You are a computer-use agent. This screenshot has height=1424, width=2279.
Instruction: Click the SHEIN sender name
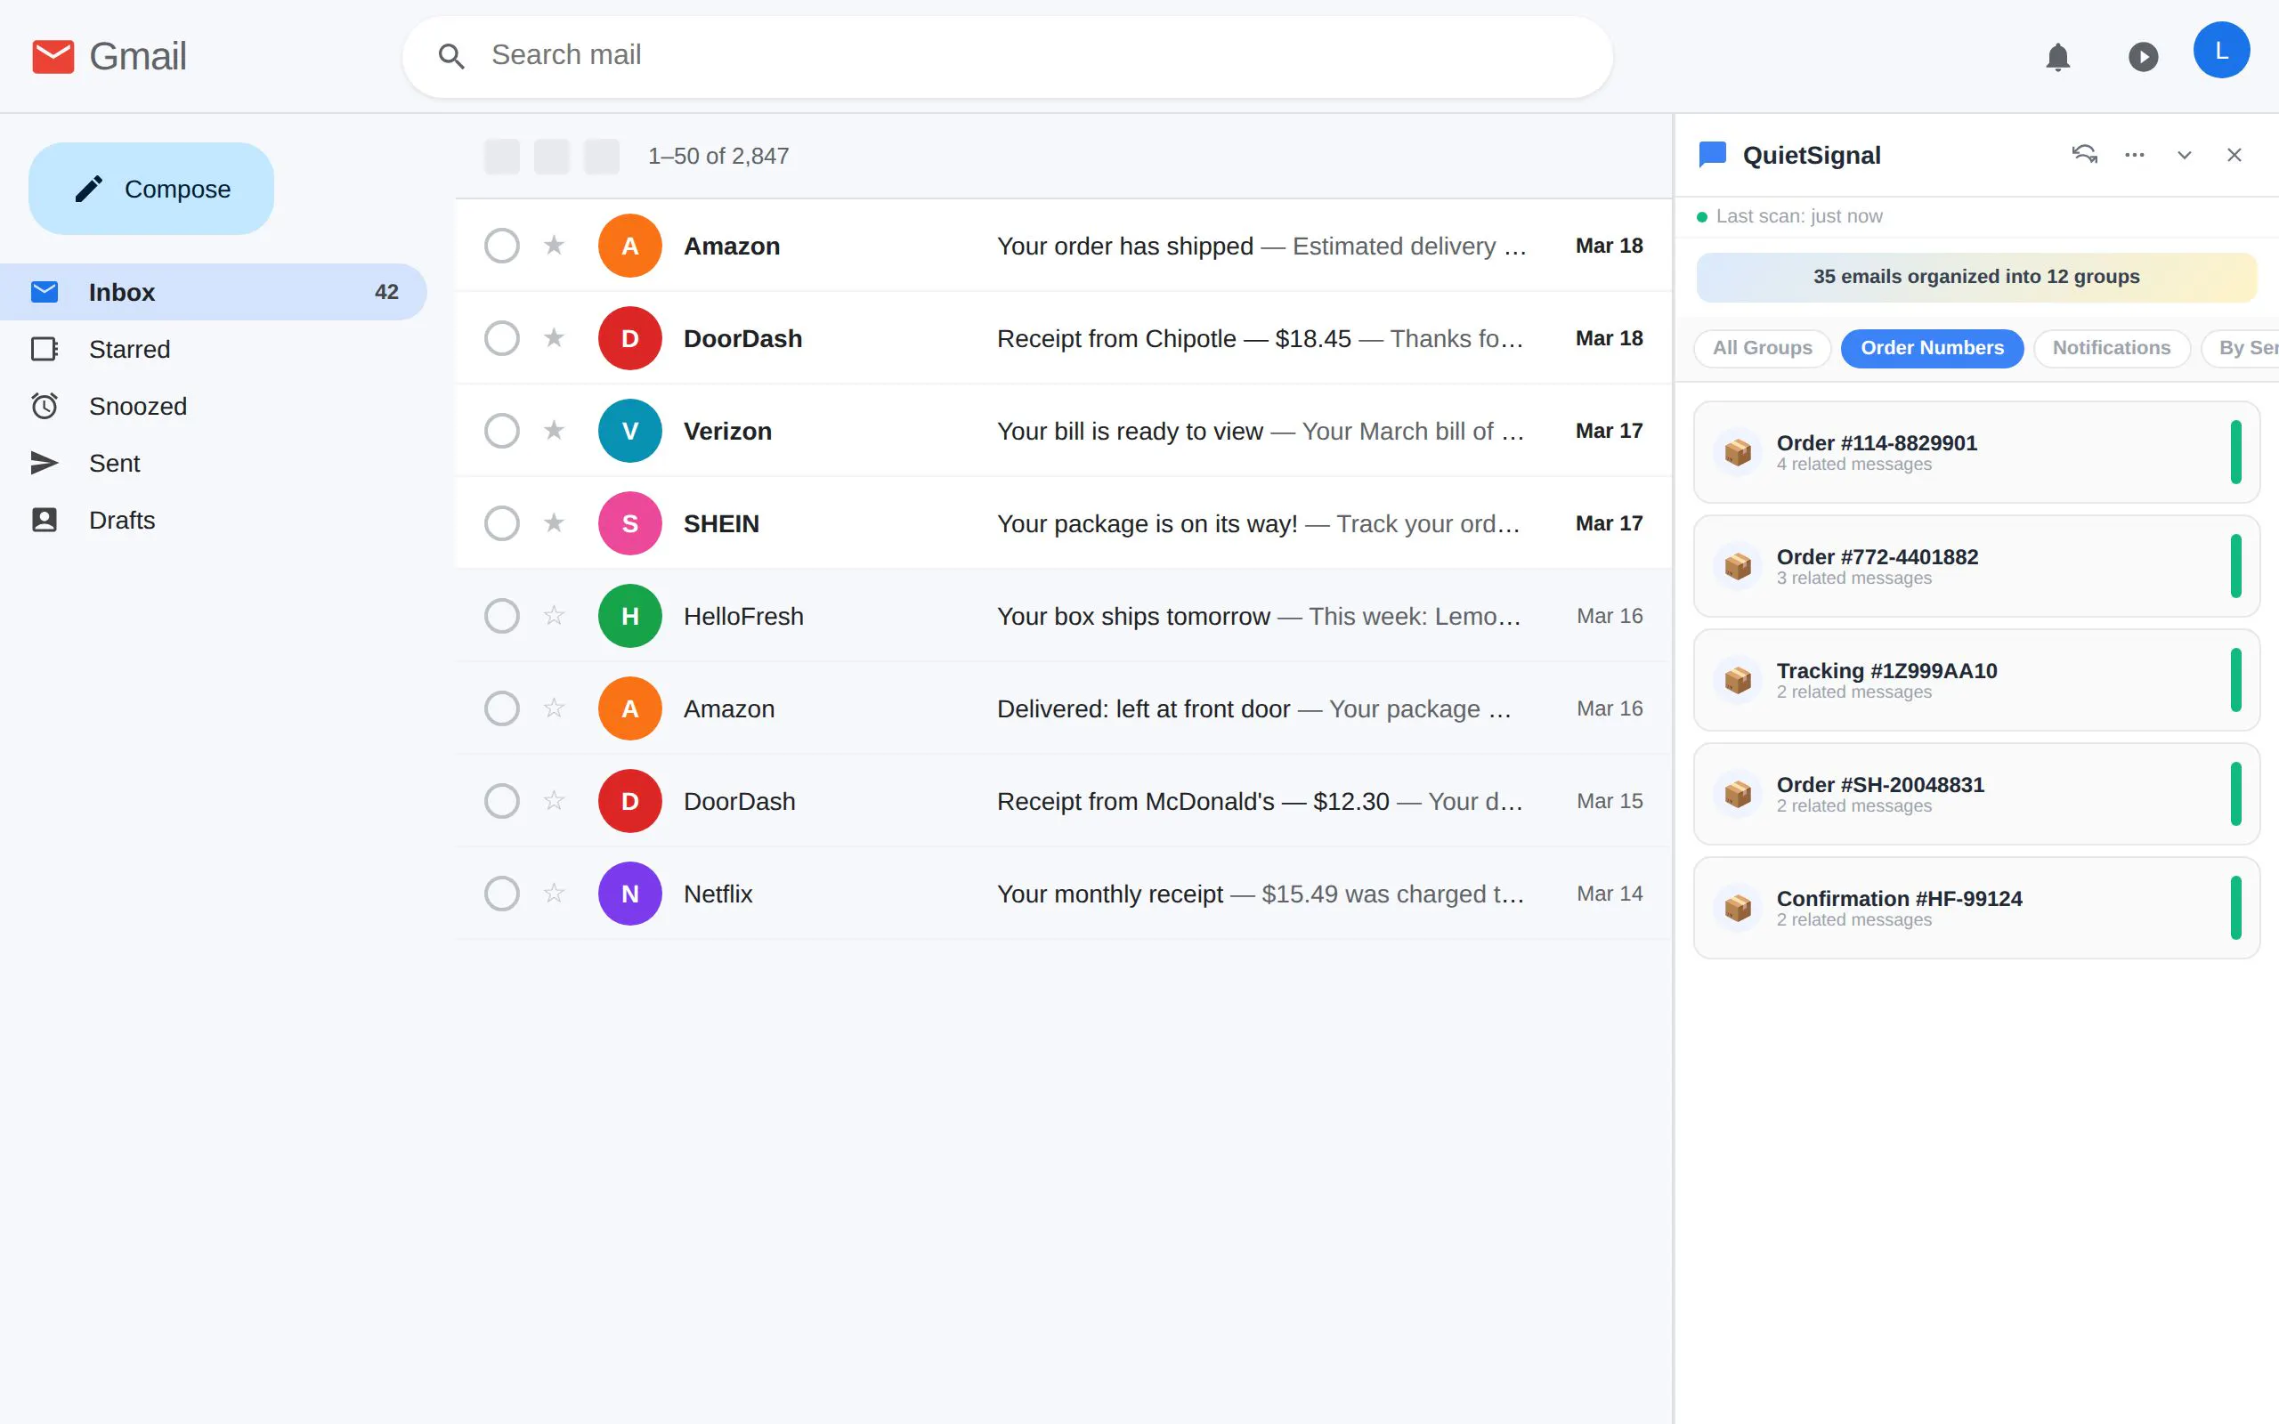[720, 523]
